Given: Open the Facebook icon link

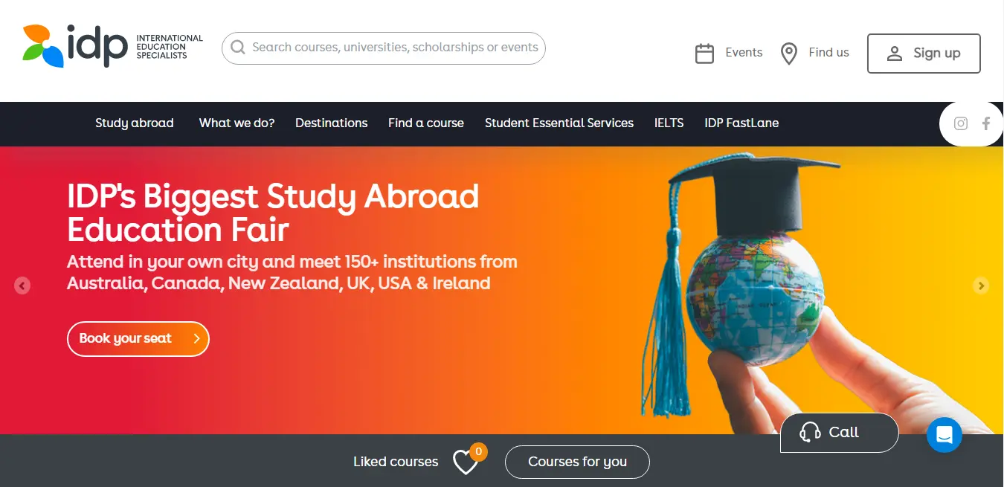Looking at the screenshot, I should click(986, 123).
